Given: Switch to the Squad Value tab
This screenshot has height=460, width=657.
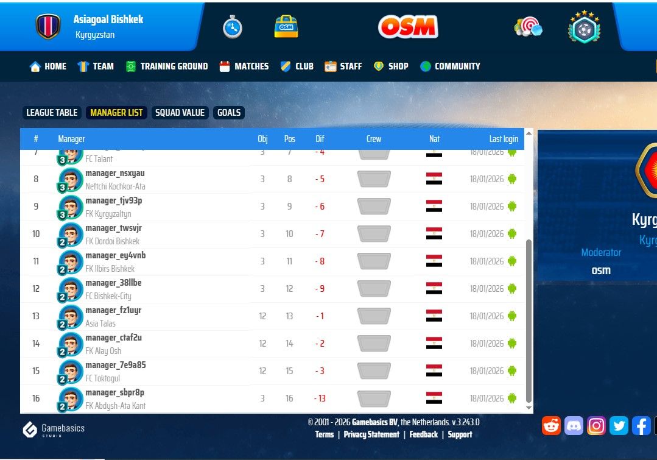Looking at the screenshot, I should pos(180,113).
